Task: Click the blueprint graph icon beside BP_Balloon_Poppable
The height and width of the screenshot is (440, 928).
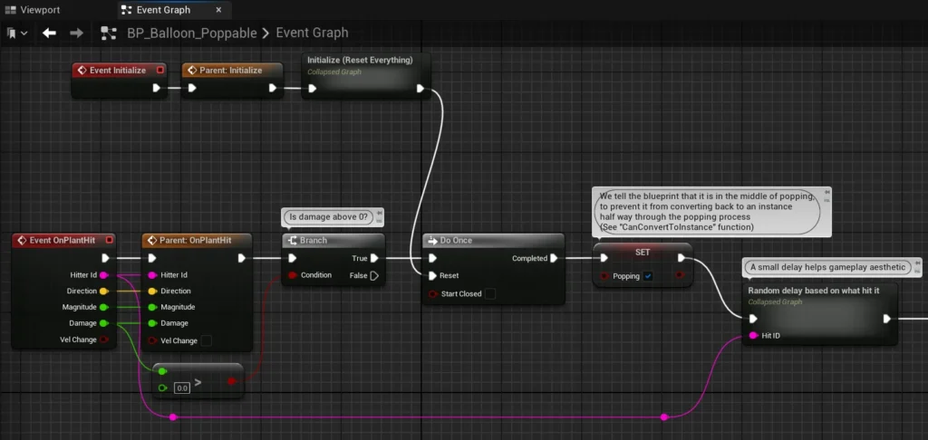Action: tap(109, 33)
